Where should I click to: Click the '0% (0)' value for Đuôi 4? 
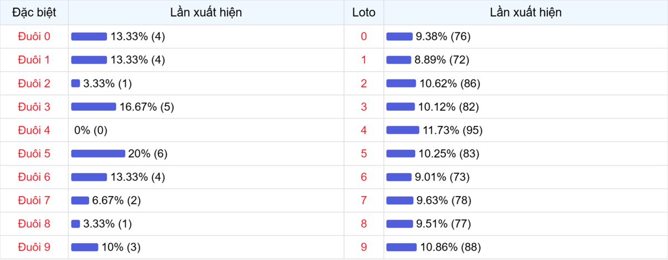click(91, 130)
